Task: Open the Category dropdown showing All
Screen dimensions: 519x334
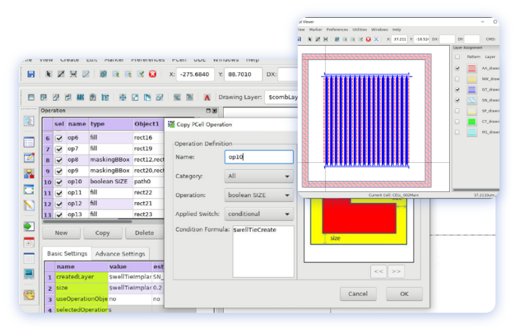Action: point(259,176)
